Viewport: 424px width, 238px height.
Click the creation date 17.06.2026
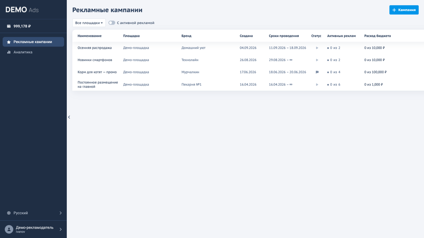tap(248, 72)
